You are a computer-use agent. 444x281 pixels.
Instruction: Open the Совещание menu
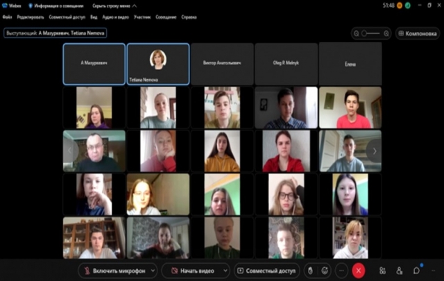coord(166,17)
